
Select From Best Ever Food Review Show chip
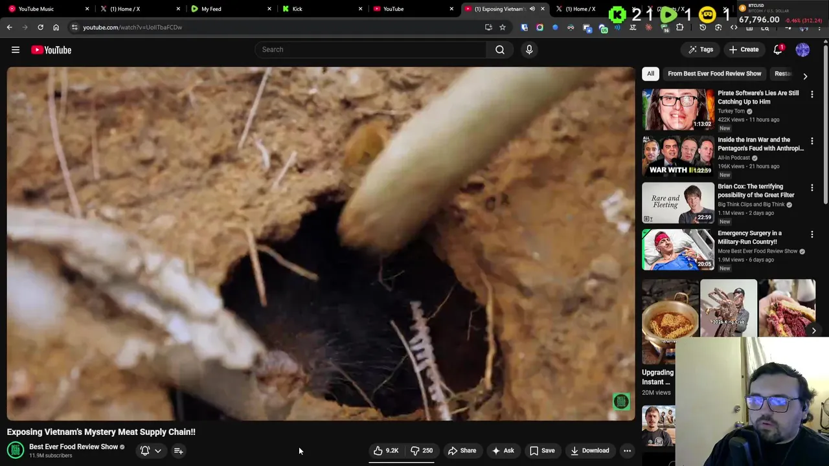coord(714,74)
